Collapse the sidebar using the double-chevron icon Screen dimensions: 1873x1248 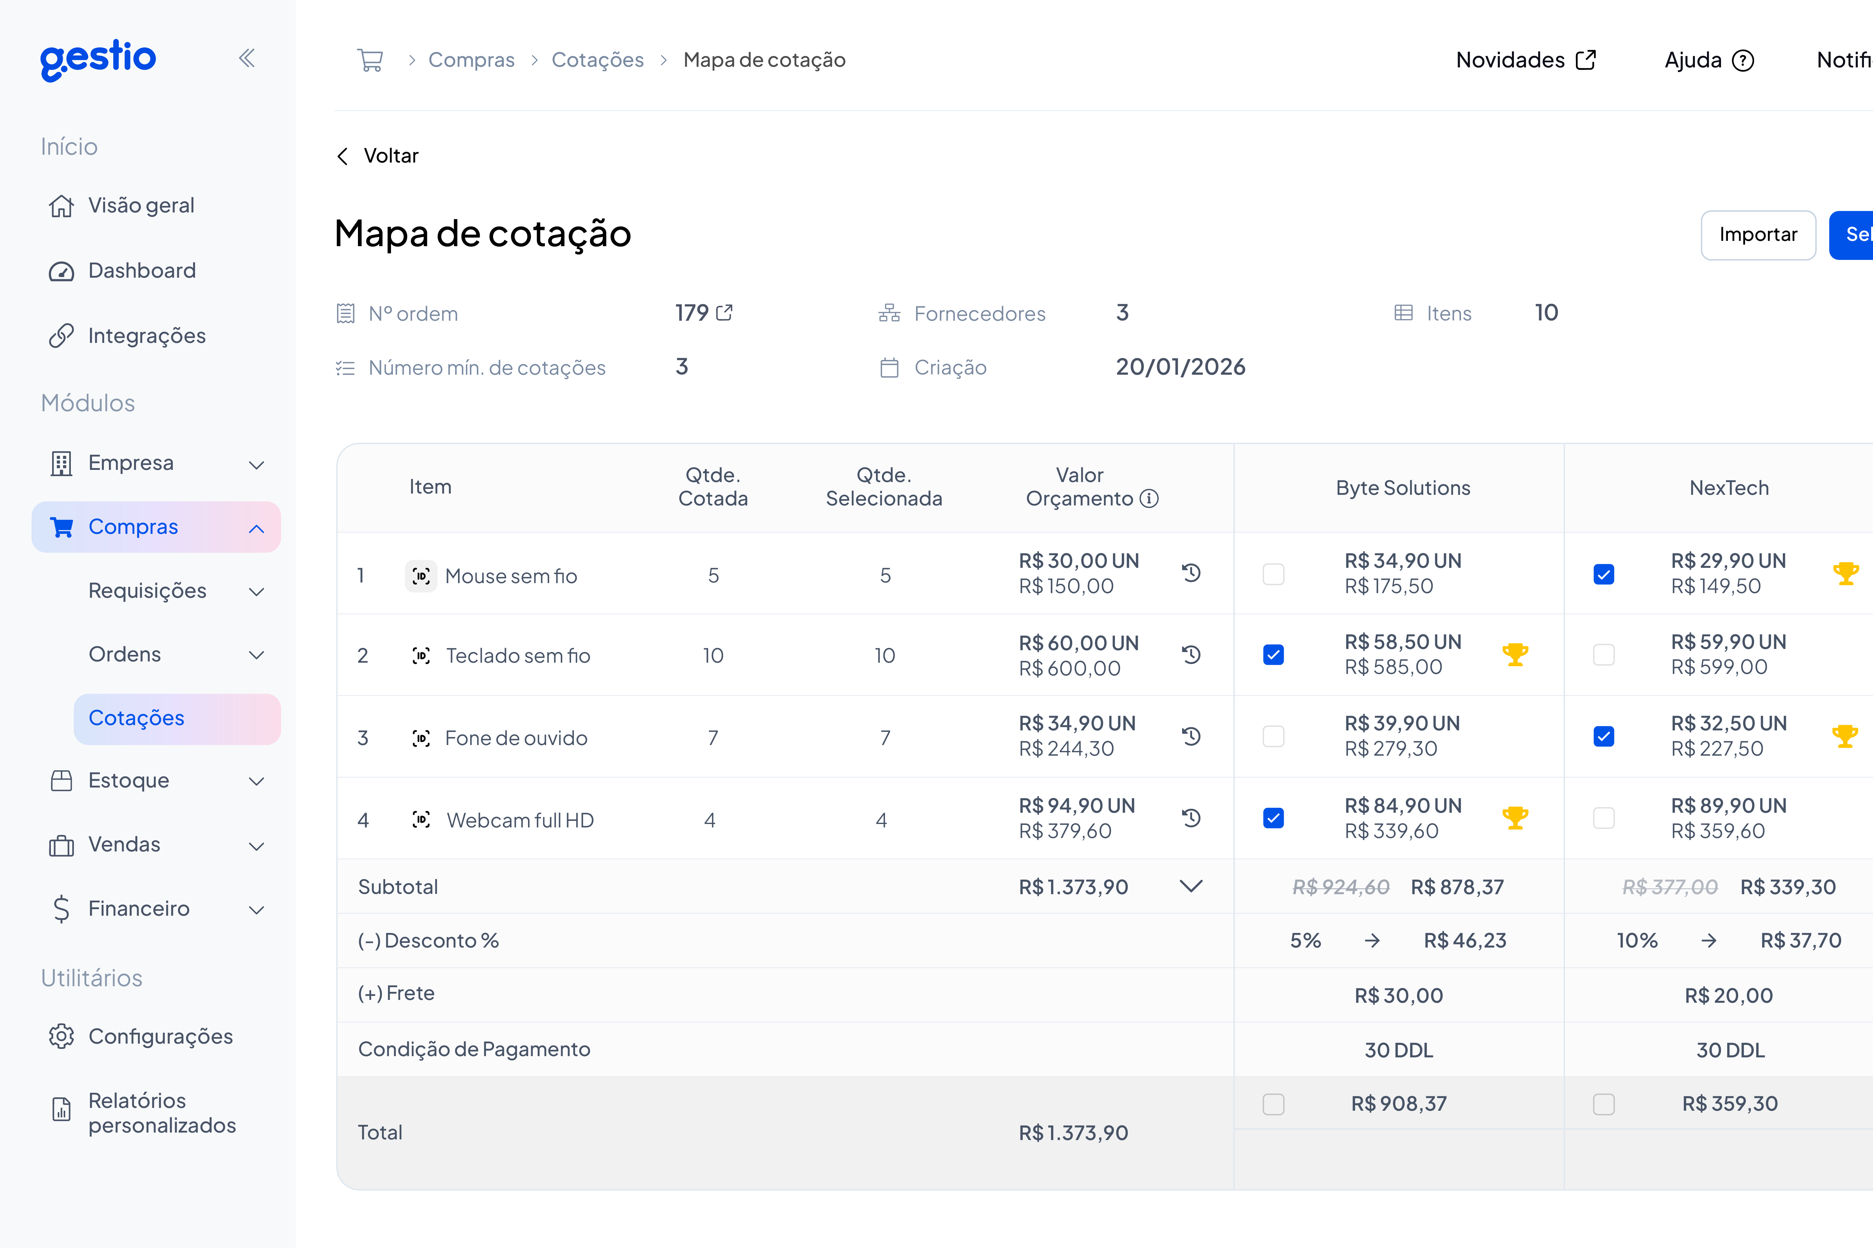(x=247, y=57)
